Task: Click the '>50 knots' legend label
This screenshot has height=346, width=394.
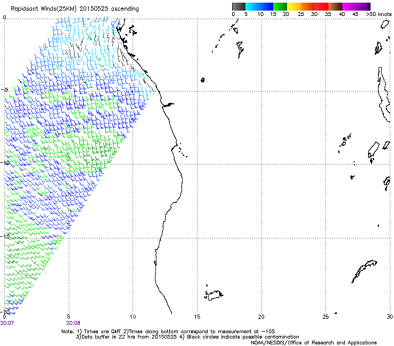Action: [379, 14]
